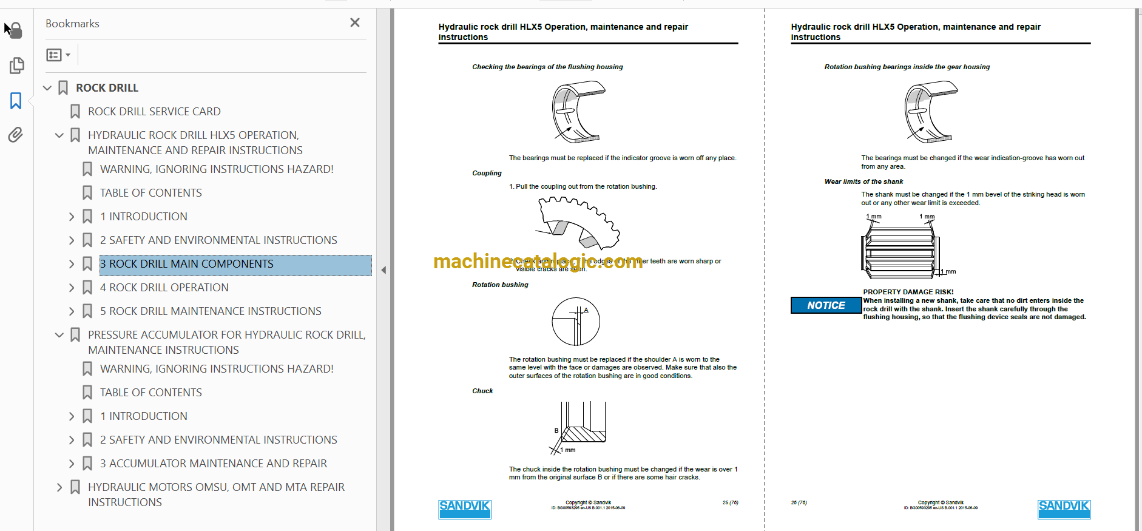The image size is (1142, 531).
Task: Go to 5 ROCK DRILL MAINTENANCE INSTRUCTIONS
Action: tap(211, 311)
